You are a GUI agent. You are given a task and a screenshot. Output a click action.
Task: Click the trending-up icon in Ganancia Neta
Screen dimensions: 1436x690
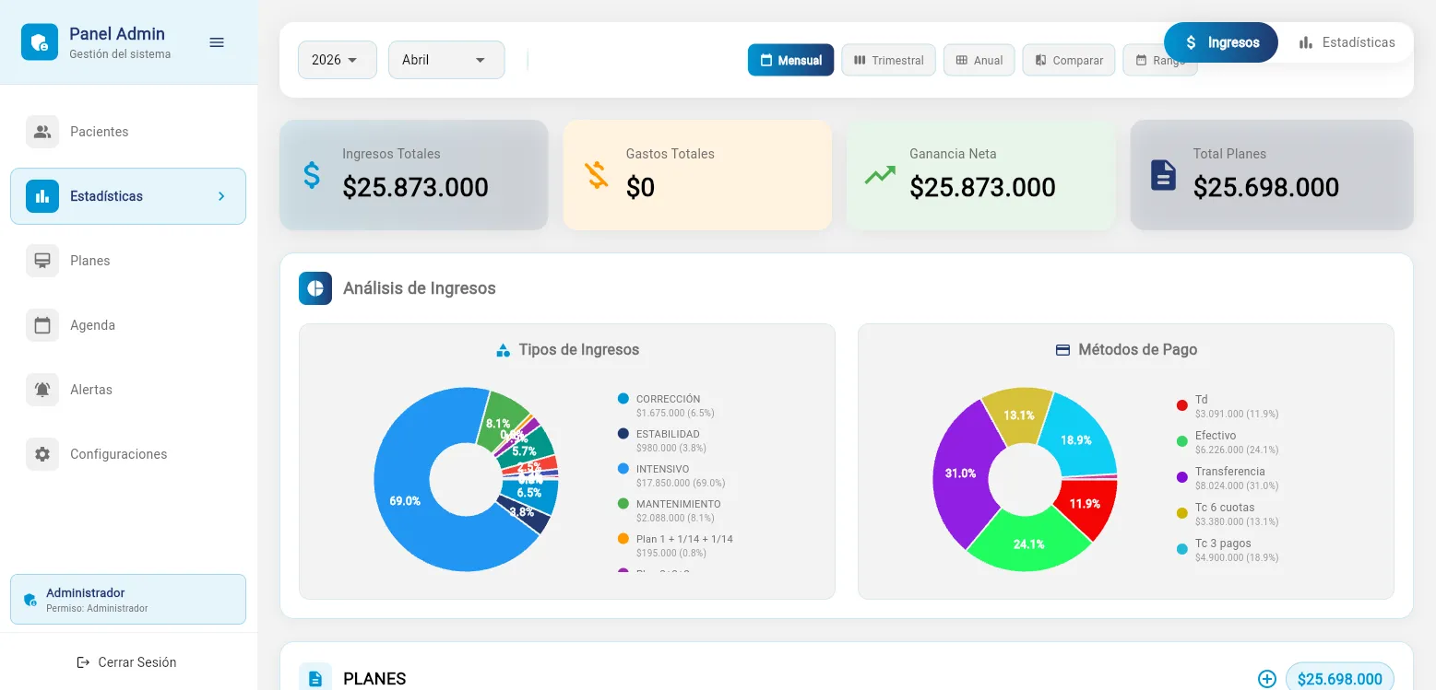880,175
